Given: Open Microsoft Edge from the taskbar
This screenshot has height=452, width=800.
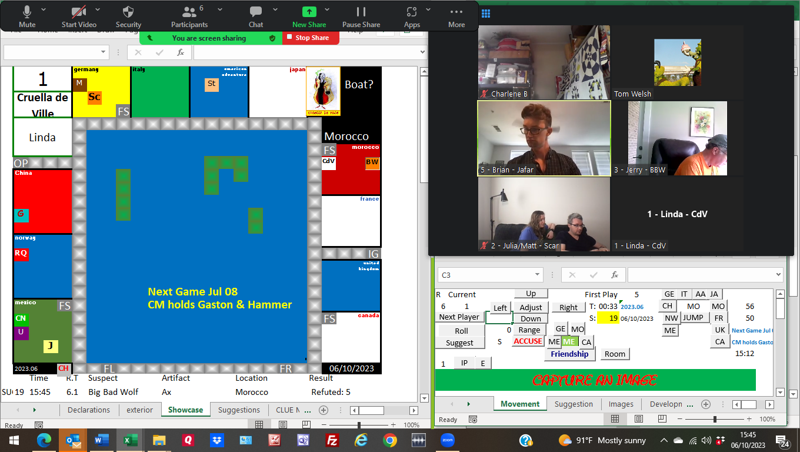Looking at the screenshot, I should click(44, 440).
